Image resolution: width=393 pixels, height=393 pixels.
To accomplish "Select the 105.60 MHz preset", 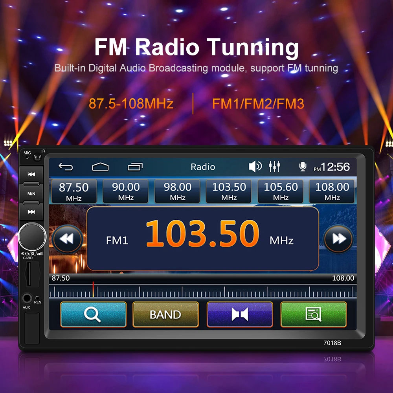I will point(281,191).
